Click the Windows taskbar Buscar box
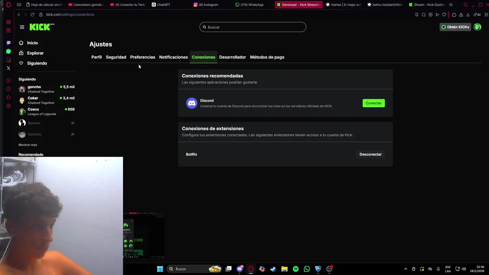The image size is (489, 275). click(195, 269)
